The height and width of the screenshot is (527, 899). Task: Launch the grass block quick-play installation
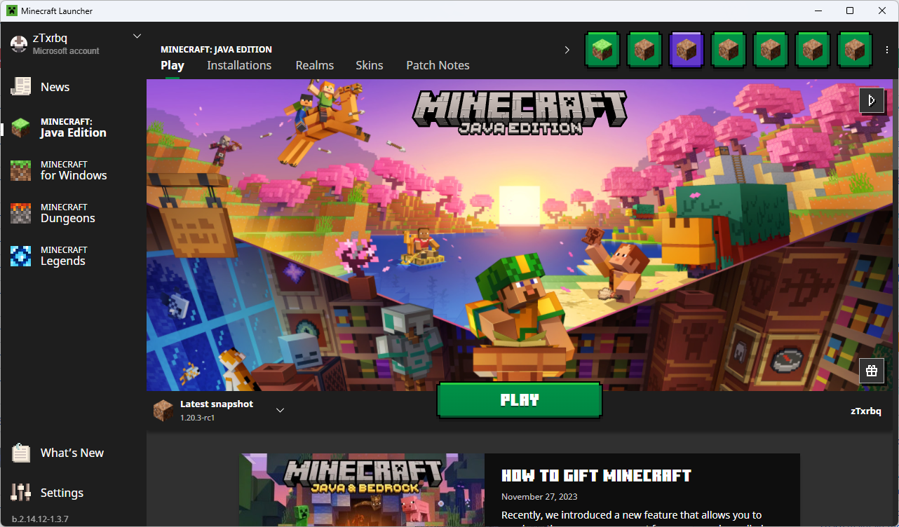tap(603, 50)
